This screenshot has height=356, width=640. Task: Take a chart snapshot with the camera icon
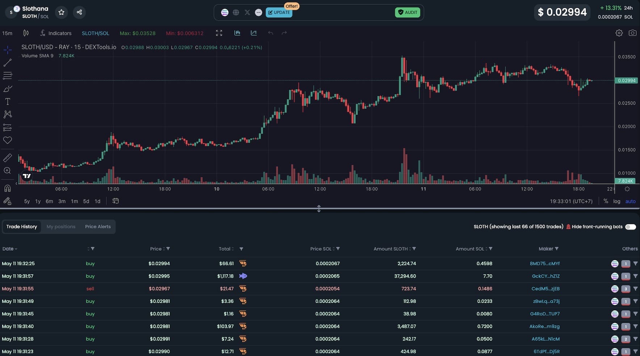coord(632,33)
